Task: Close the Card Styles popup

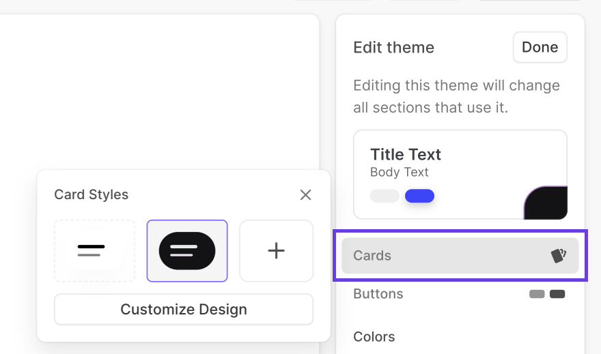Action: point(305,195)
